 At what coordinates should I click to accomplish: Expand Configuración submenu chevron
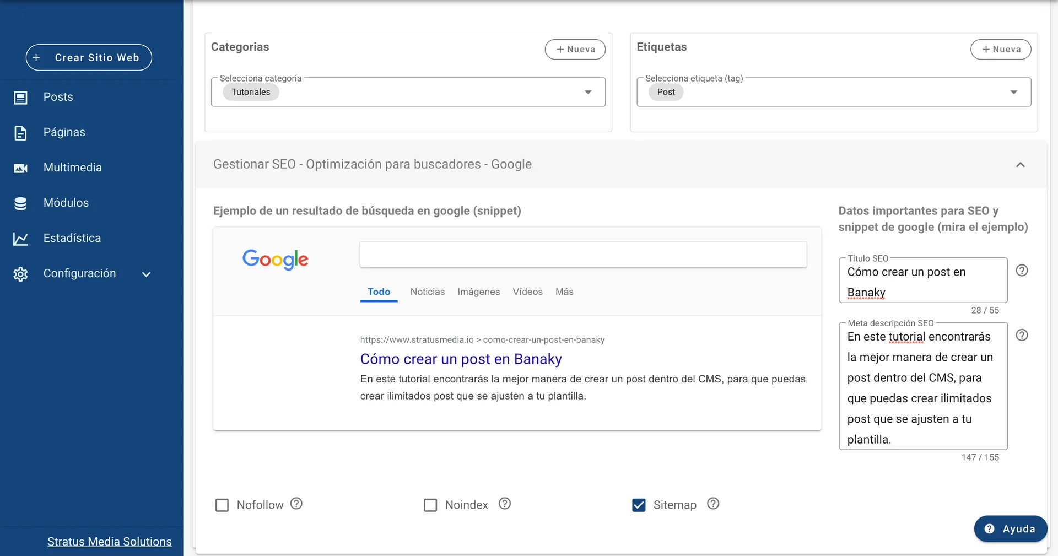(146, 274)
